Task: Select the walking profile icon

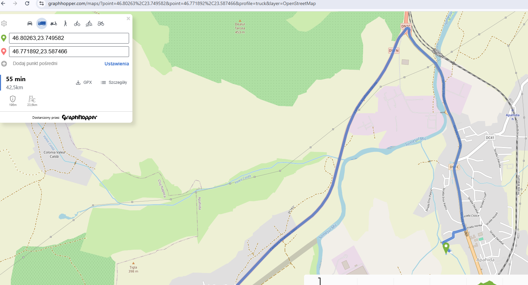Action: point(65,23)
